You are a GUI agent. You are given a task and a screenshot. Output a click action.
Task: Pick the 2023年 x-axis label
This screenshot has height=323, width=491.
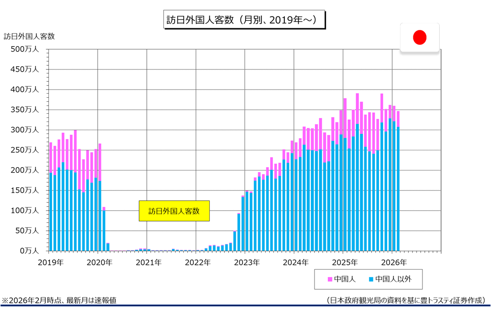tap(247, 263)
